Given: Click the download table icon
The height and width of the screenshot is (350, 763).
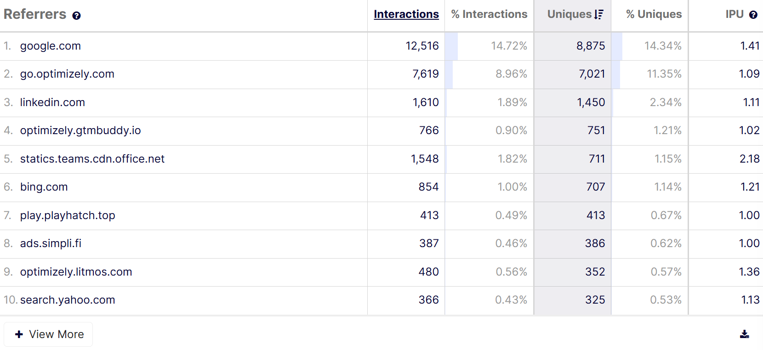Looking at the screenshot, I should 744,334.
